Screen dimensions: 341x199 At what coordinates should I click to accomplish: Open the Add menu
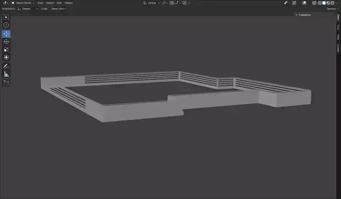pos(59,3)
